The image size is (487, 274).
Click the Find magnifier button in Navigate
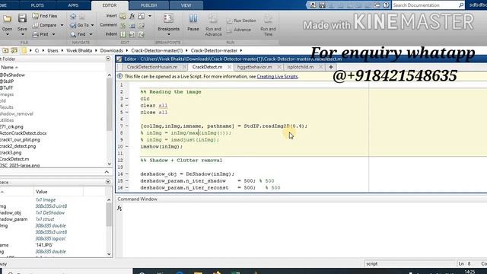[78, 34]
